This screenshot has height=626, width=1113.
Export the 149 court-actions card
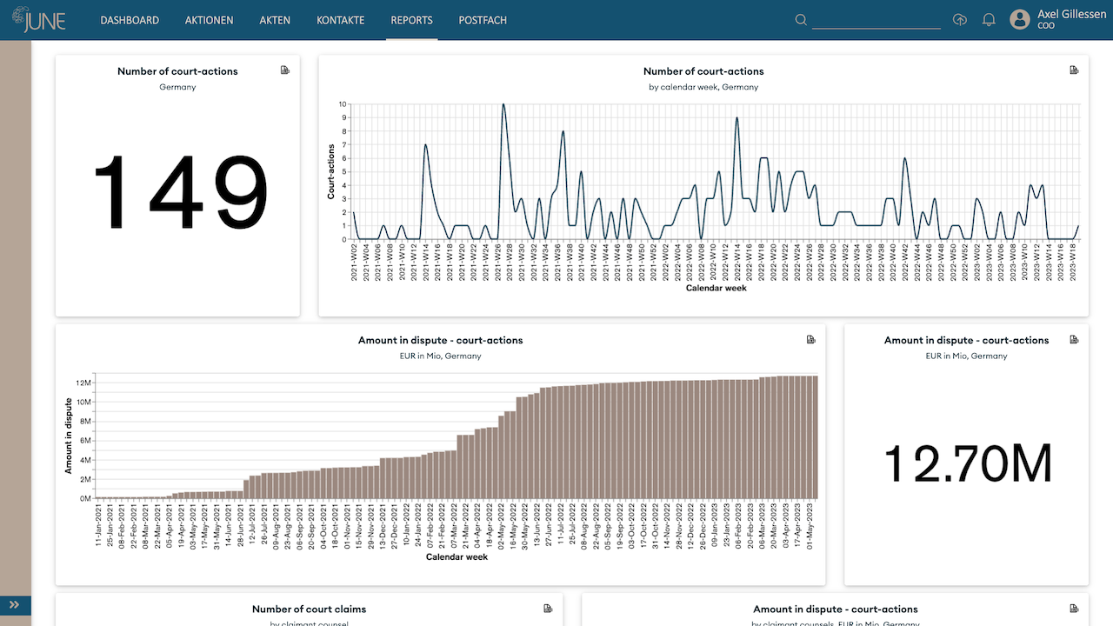click(x=285, y=70)
